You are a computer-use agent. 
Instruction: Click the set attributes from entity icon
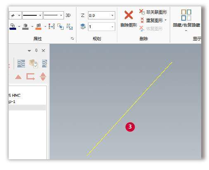click(60, 26)
